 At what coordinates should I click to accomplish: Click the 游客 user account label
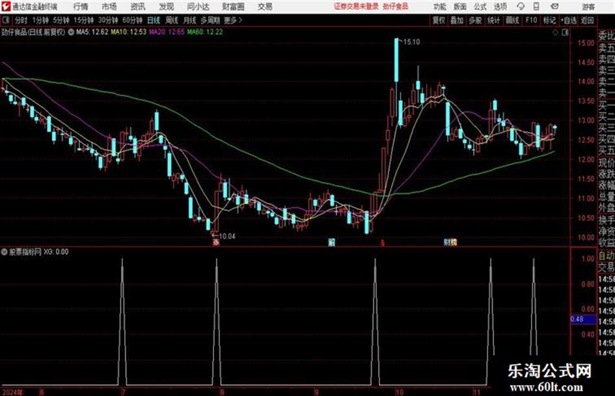coord(588,7)
